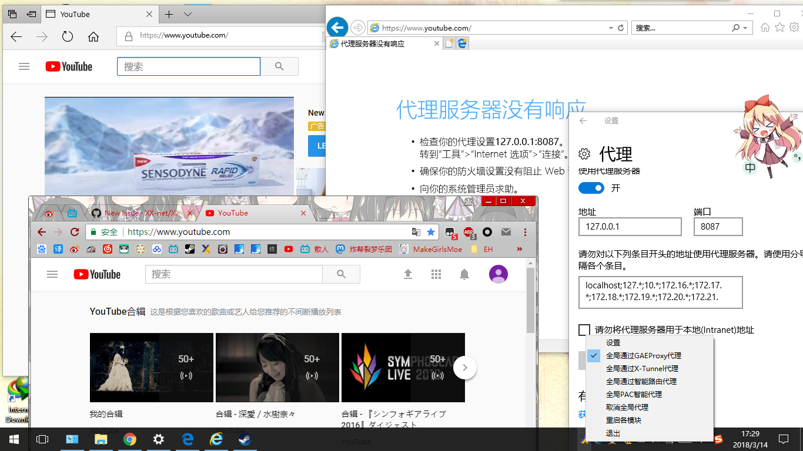The height and width of the screenshot is (451, 803).
Task: Expand the Internet Explorer address bar dropdown
Action: [x=611, y=28]
